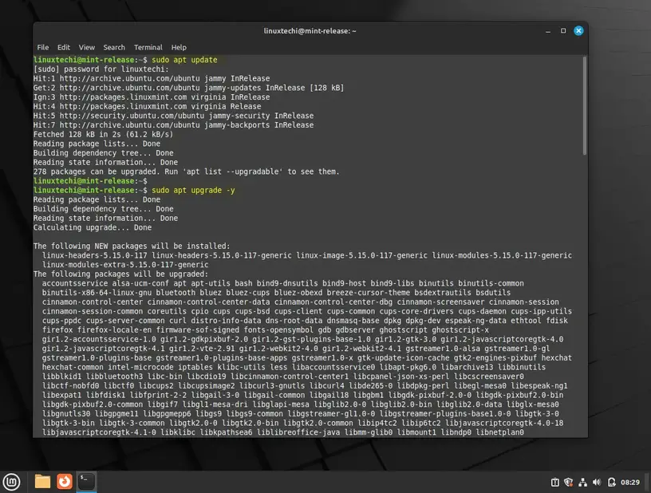The image size is (651, 493).
Task: Click the 'sudo apt upgrade -y' command text
Action: pos(193,190)
